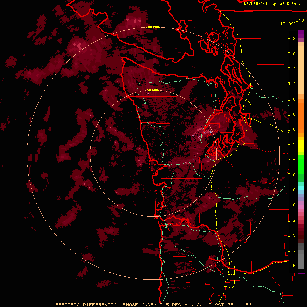The height and width of the screenshot is (307, 307).
Task: Select the -1.3 value on the scale
Action: [291, 250]
